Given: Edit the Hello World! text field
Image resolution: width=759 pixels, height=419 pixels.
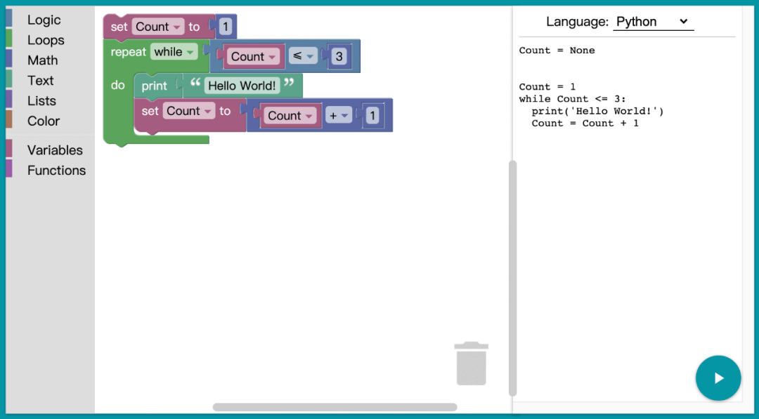Looking at the screenshot, I should pyautogui.click(x=242, y=86).
